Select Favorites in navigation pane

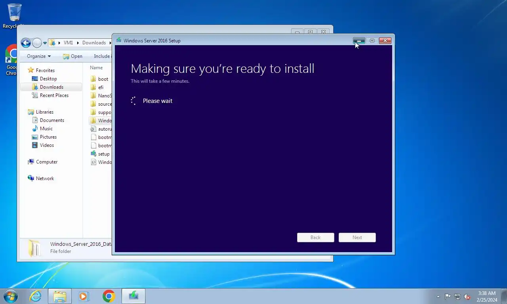[x=45, y=70]
